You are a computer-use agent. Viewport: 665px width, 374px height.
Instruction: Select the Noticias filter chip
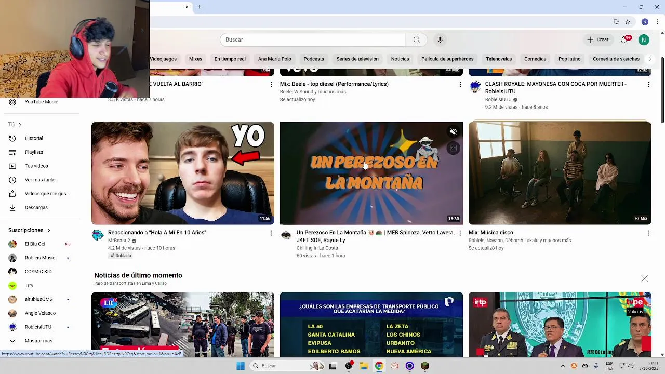point(400,59)
